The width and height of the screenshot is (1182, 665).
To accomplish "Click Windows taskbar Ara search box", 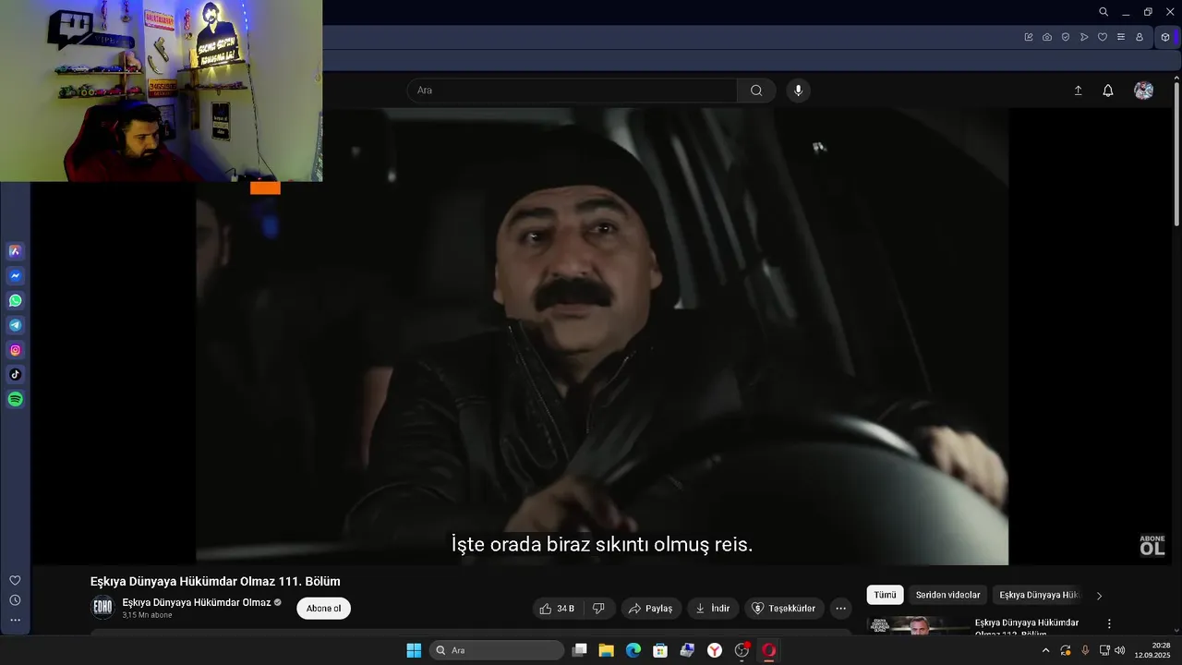I will 497,650.
